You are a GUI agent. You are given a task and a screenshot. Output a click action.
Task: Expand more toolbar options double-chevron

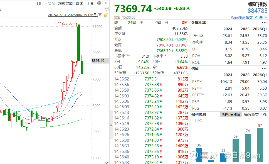pyautogui.click(x=106, y=3)
